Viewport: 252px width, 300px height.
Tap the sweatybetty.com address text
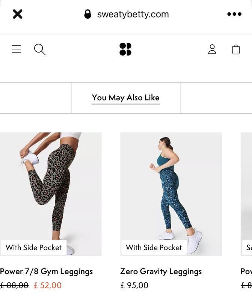click(x=133, y=14)
